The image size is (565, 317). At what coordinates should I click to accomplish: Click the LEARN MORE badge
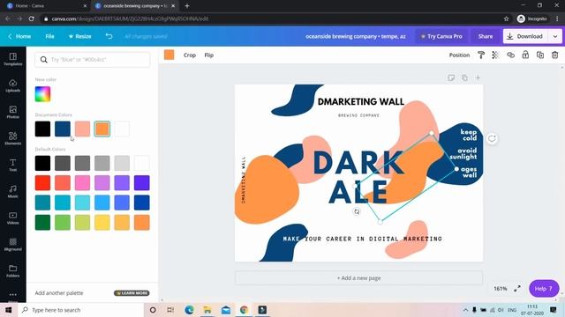[132, 293]
